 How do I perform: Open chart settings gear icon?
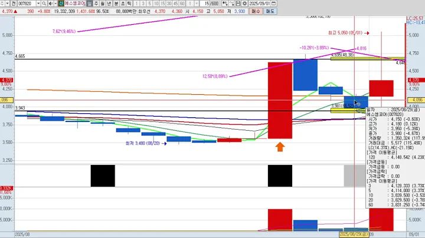244,4
